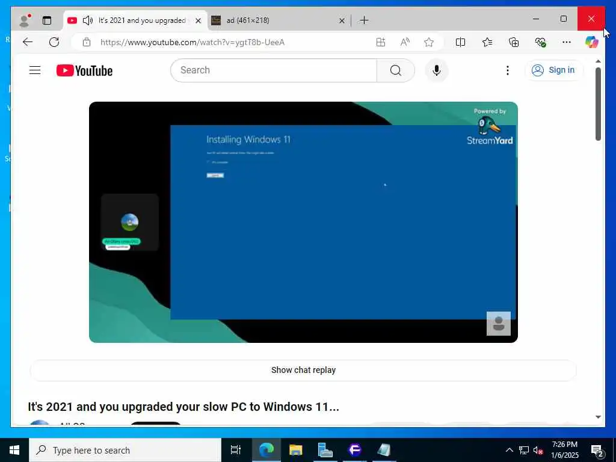Open Task View
Image resolution: width=616 pixels, height=462 pixels.
(236, 450)
